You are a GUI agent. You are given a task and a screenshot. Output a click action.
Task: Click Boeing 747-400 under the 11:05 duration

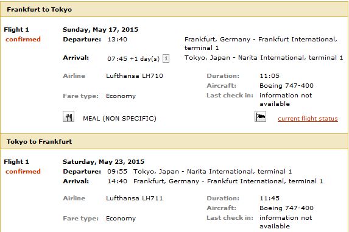coord(286,86)
